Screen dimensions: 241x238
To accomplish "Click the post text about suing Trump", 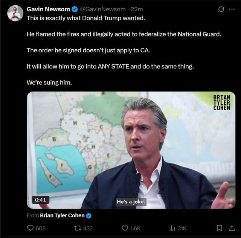I will tap(49, 82).
